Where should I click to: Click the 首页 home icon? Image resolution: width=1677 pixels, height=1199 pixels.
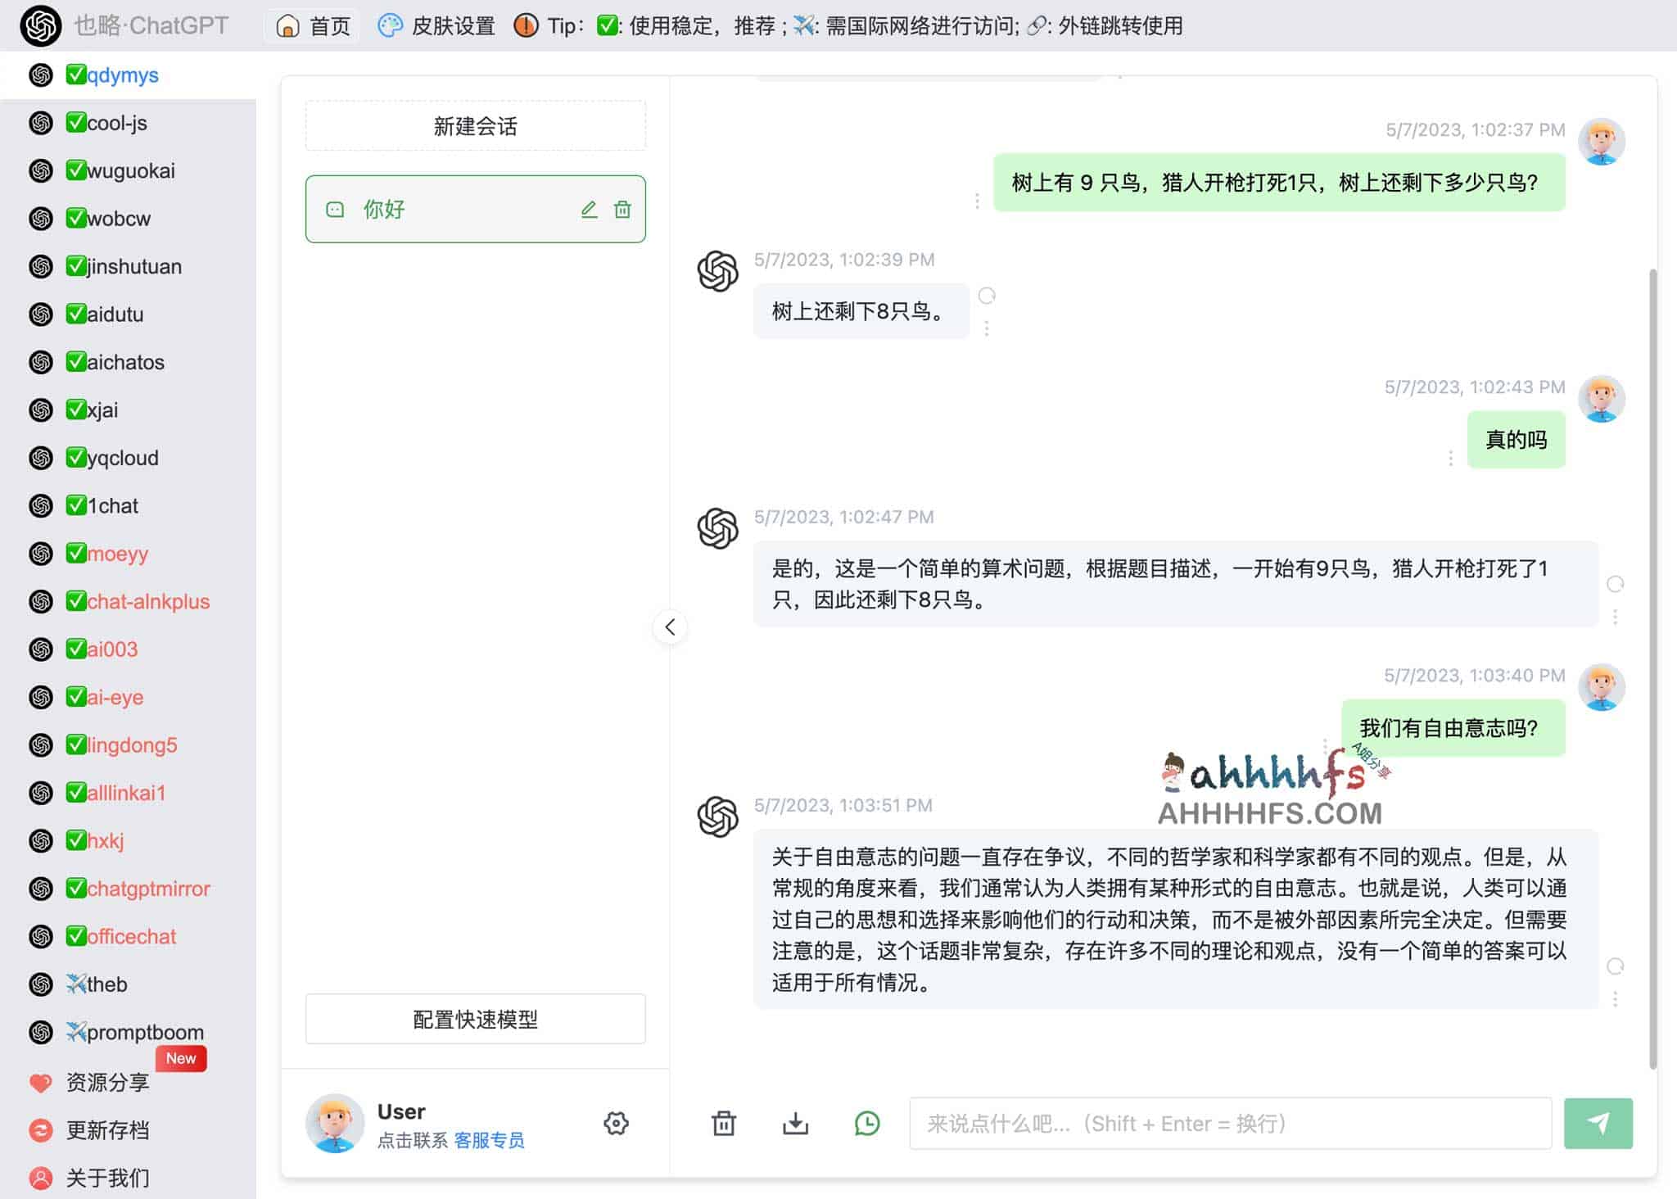287,25
